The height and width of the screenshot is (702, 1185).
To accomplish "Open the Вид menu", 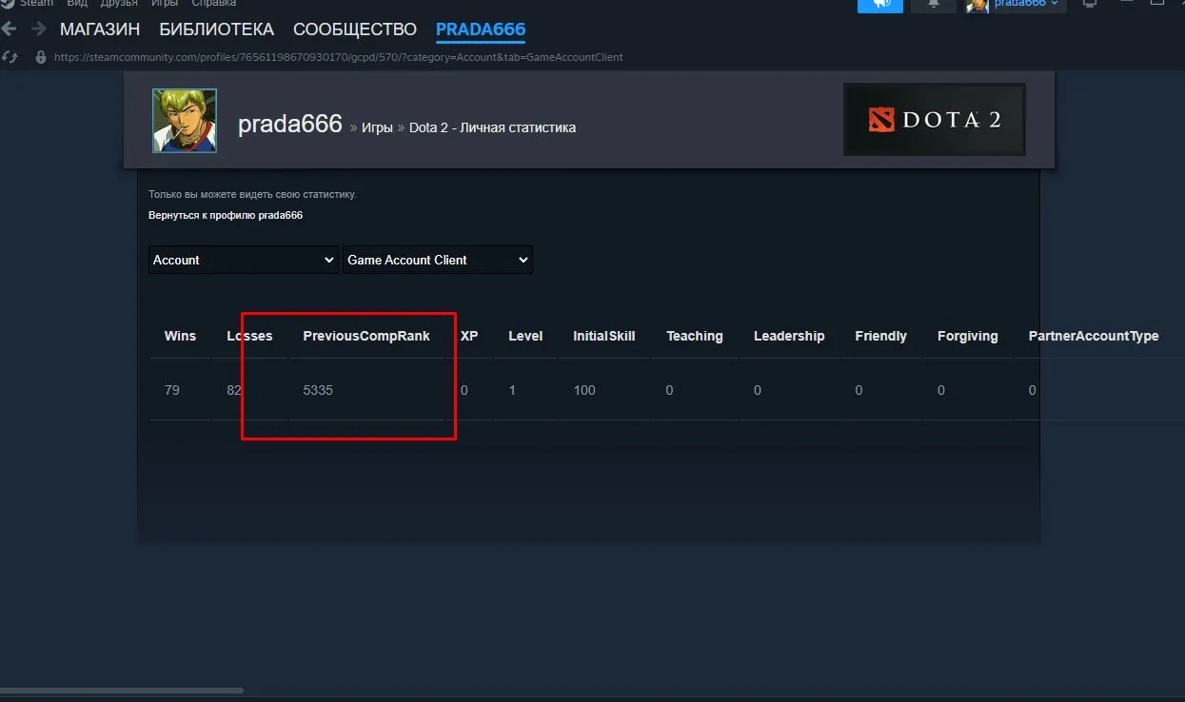I will tap(77, 3).
